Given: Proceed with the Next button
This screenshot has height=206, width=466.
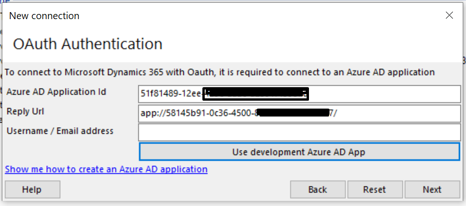Looking at the screenshot, I should [x=432, y=189].
